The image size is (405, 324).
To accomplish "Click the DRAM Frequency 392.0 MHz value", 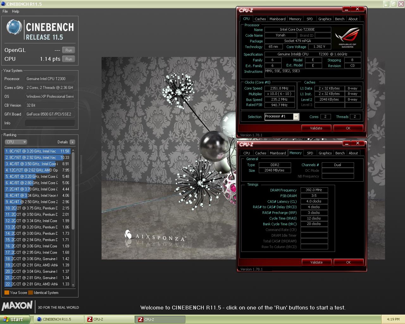I will 314,190.
